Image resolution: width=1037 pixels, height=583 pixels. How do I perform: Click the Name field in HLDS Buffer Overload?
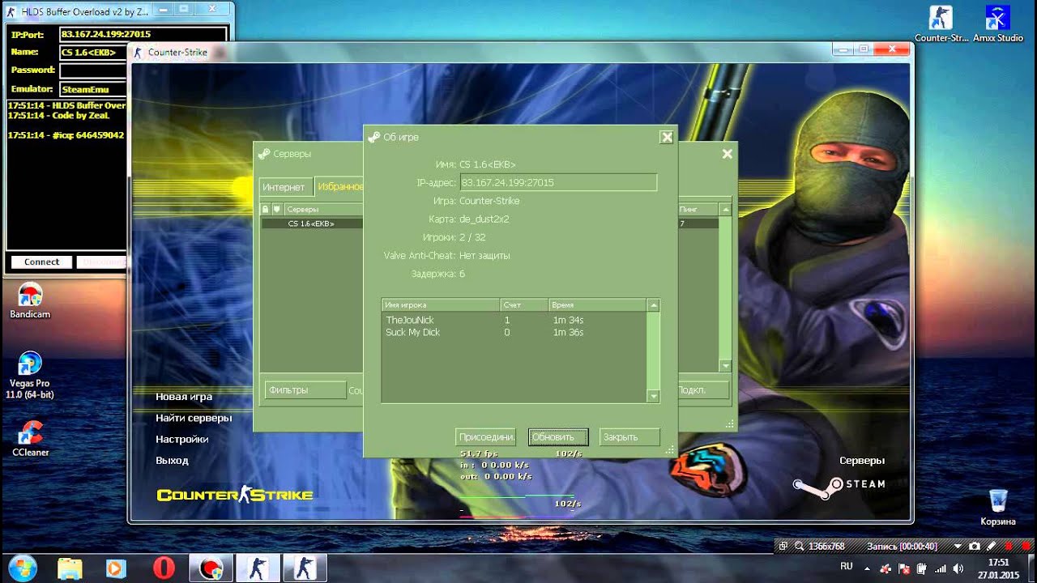pyautogui.click(x=93, y=52)
